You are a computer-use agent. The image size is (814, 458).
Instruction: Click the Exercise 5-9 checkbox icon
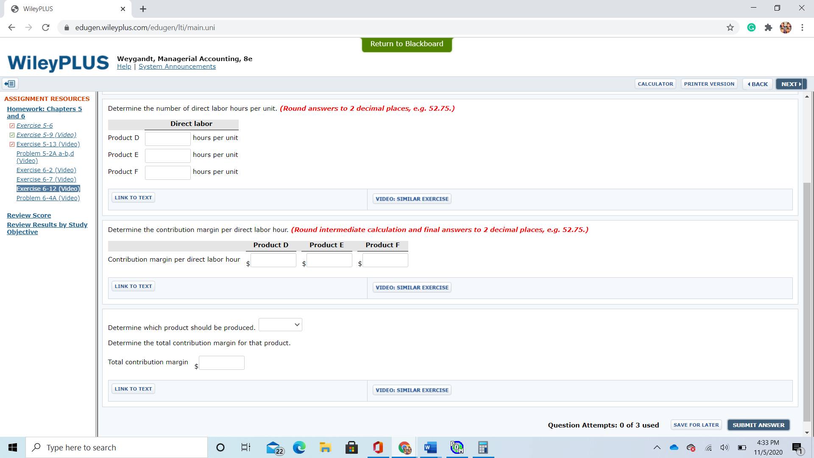(12, 135)
